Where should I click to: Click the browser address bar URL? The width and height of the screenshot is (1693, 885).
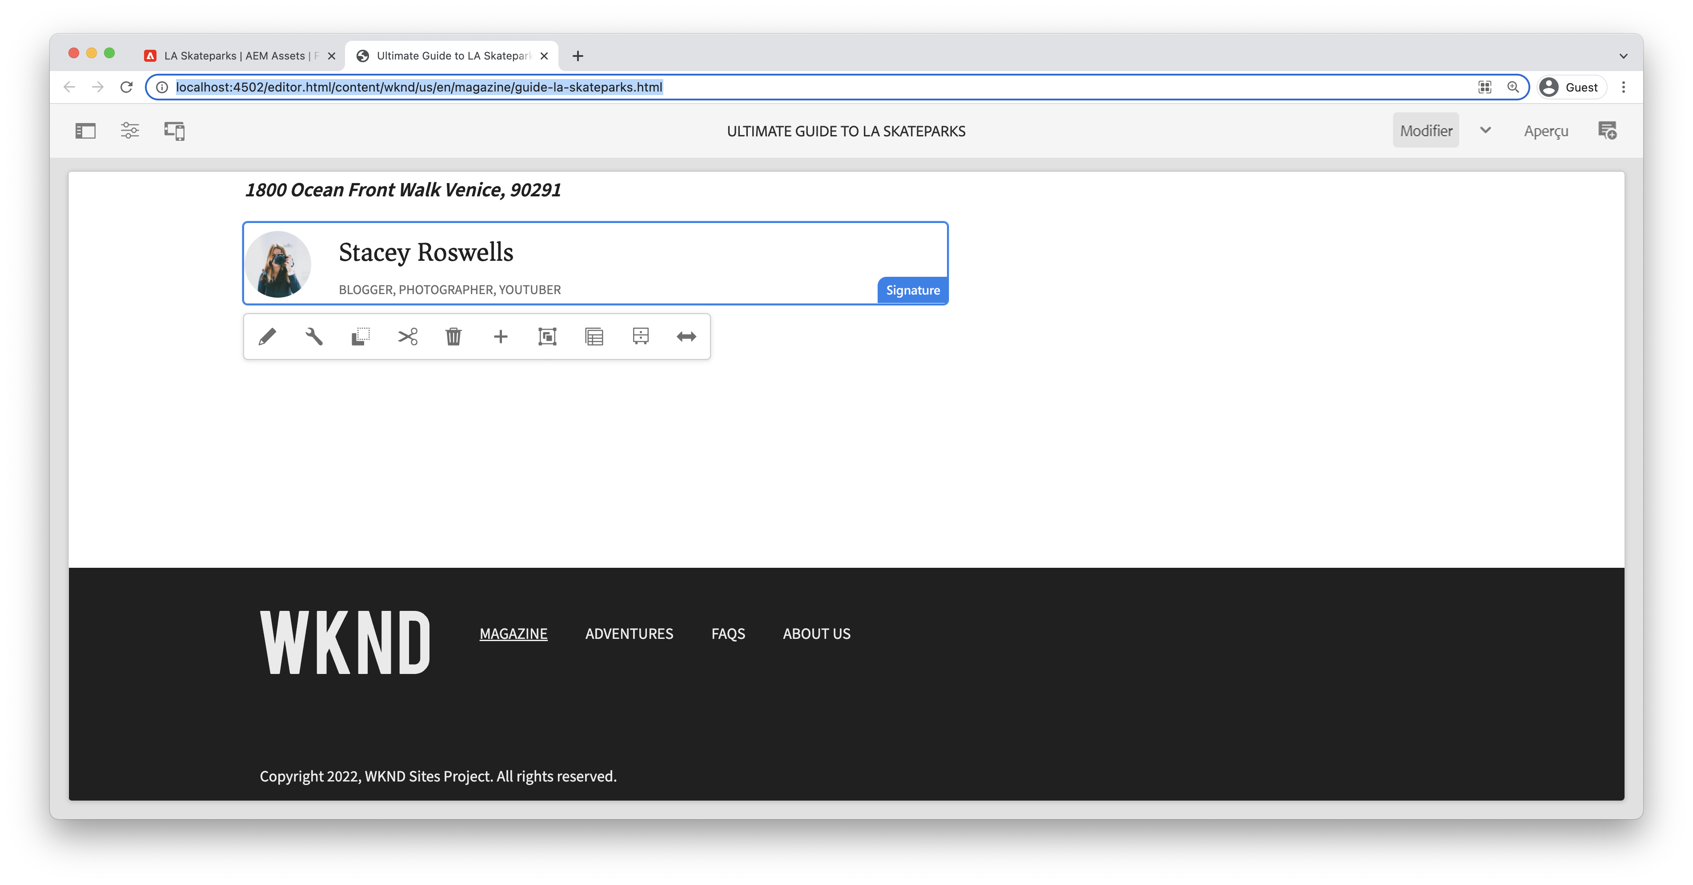[x=419, y=88]
